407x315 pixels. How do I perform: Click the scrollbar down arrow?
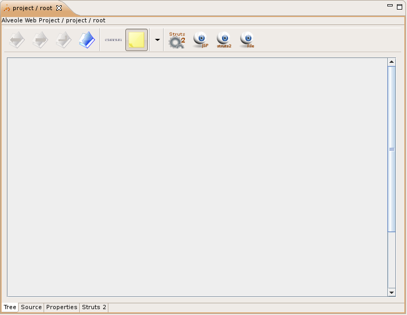coord(392,292)
